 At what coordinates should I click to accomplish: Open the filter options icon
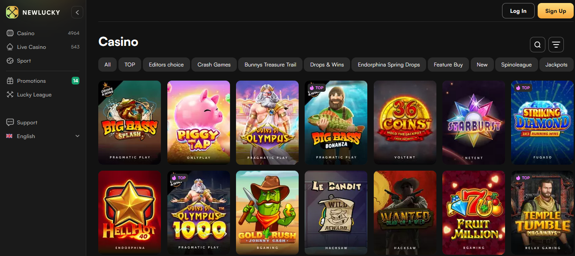coord(556,44)
